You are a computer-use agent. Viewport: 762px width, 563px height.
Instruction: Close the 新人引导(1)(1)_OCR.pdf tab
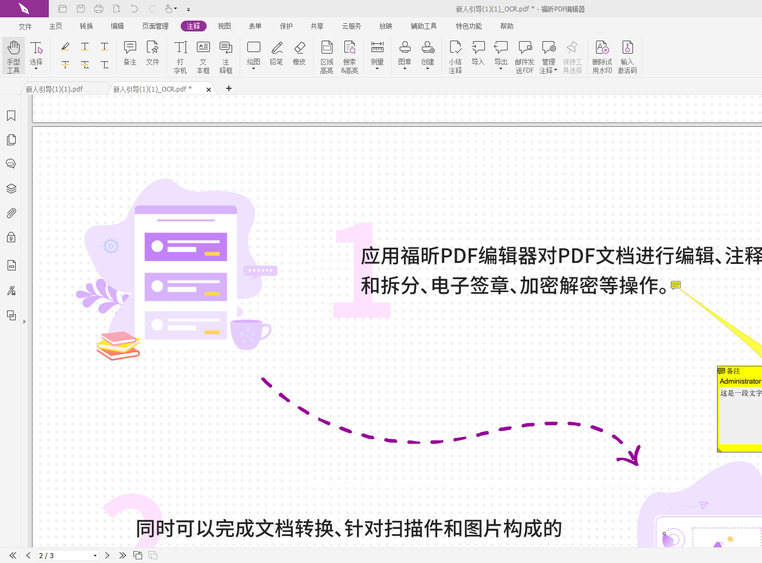click(209, 89)
